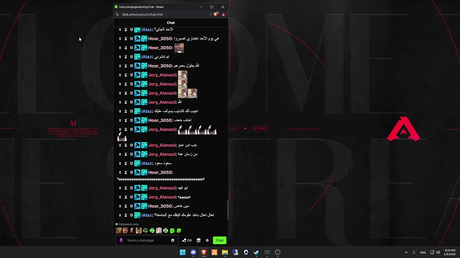460x258 pixels.
Task: Timeout hourglass on iAlaz 'تعال تعال' row
Action: tap(126, 215)
